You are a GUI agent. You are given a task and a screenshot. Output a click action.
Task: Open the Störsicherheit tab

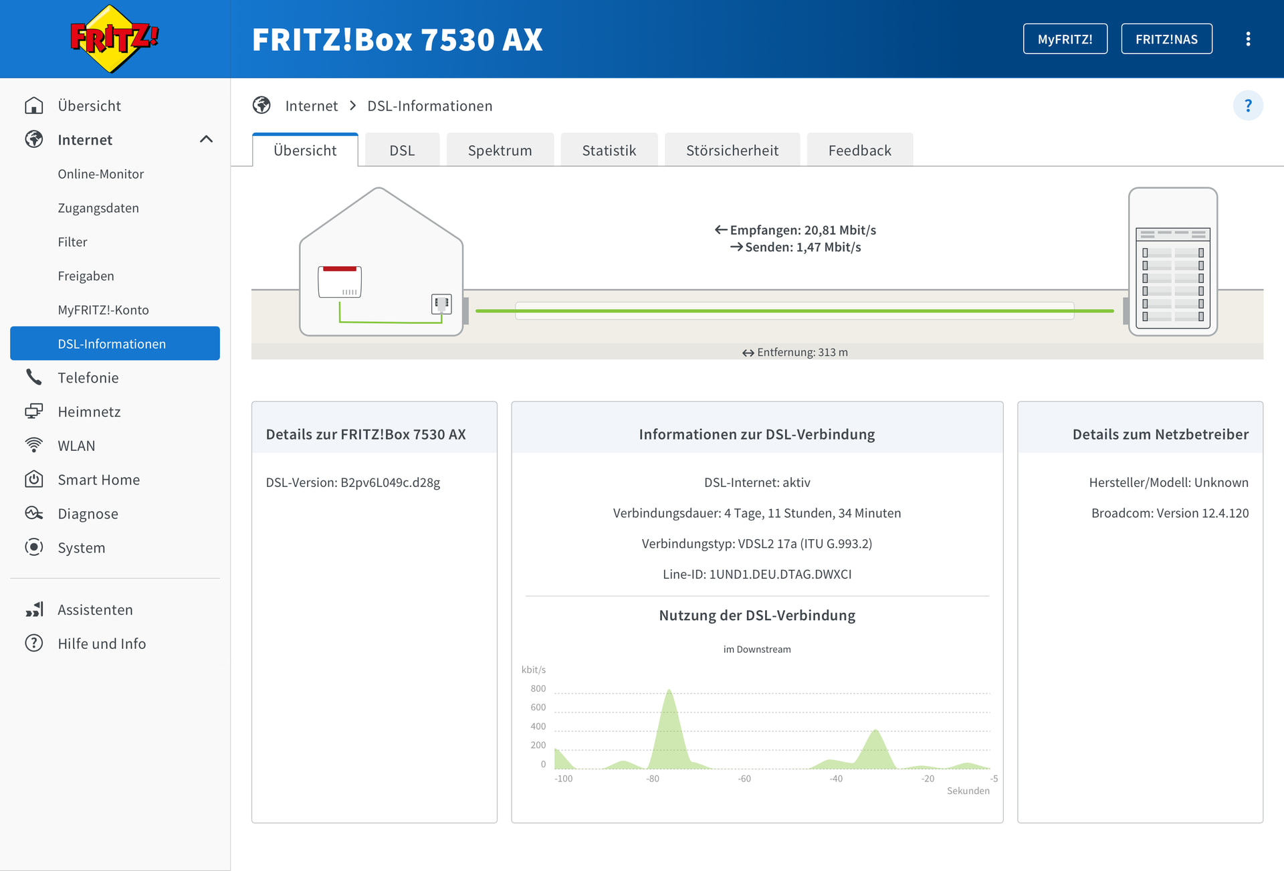coord(732,150)
